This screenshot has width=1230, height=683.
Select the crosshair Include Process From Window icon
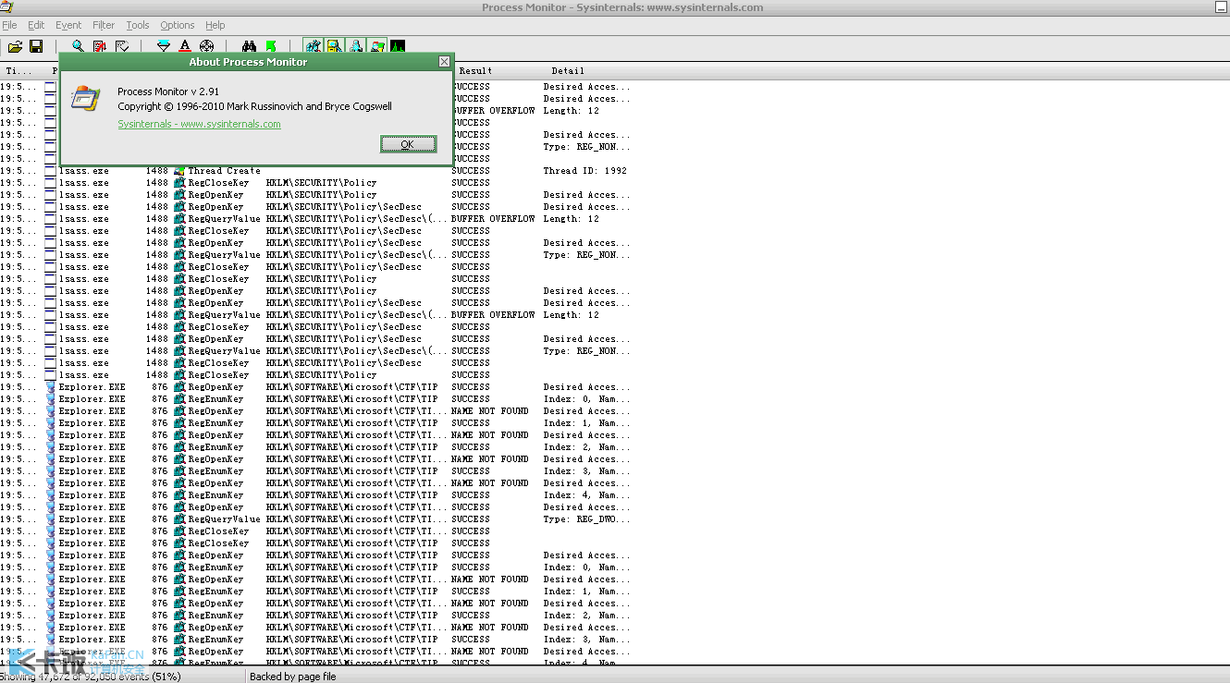(206, 46)
